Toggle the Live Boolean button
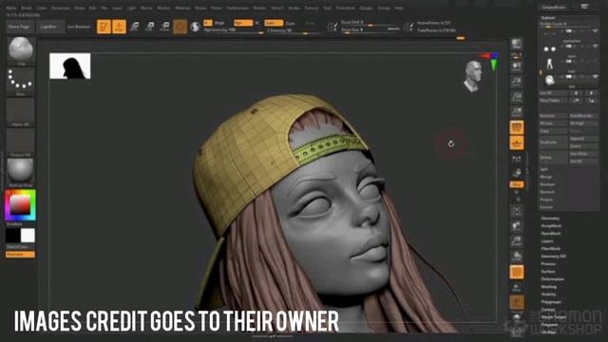 click(79, 27)
